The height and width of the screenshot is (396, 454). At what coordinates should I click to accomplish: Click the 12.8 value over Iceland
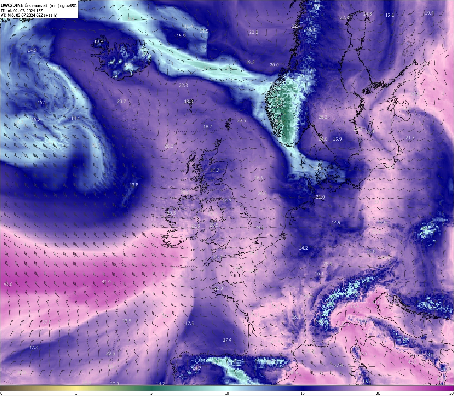(x=99, y=42)
